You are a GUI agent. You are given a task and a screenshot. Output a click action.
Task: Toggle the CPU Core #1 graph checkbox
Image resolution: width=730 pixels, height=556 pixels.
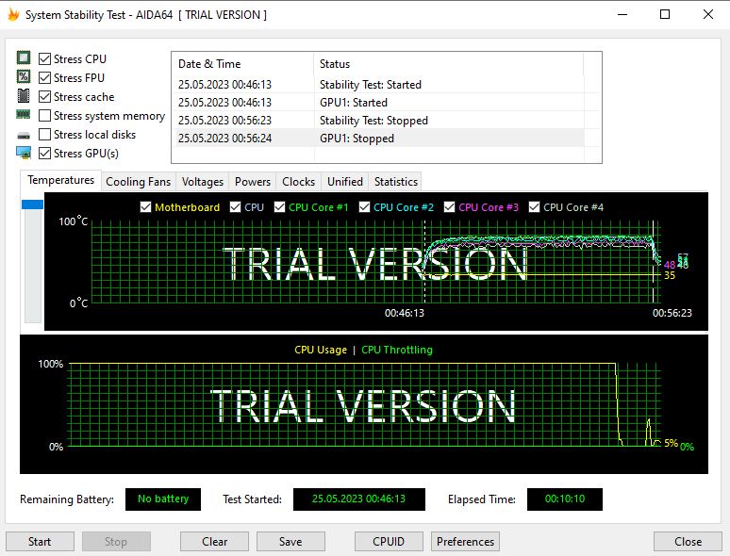click(x=279, y=207)
